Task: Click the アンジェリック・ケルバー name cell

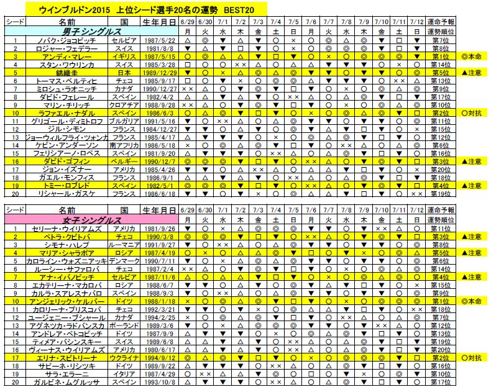Action: 67,301
